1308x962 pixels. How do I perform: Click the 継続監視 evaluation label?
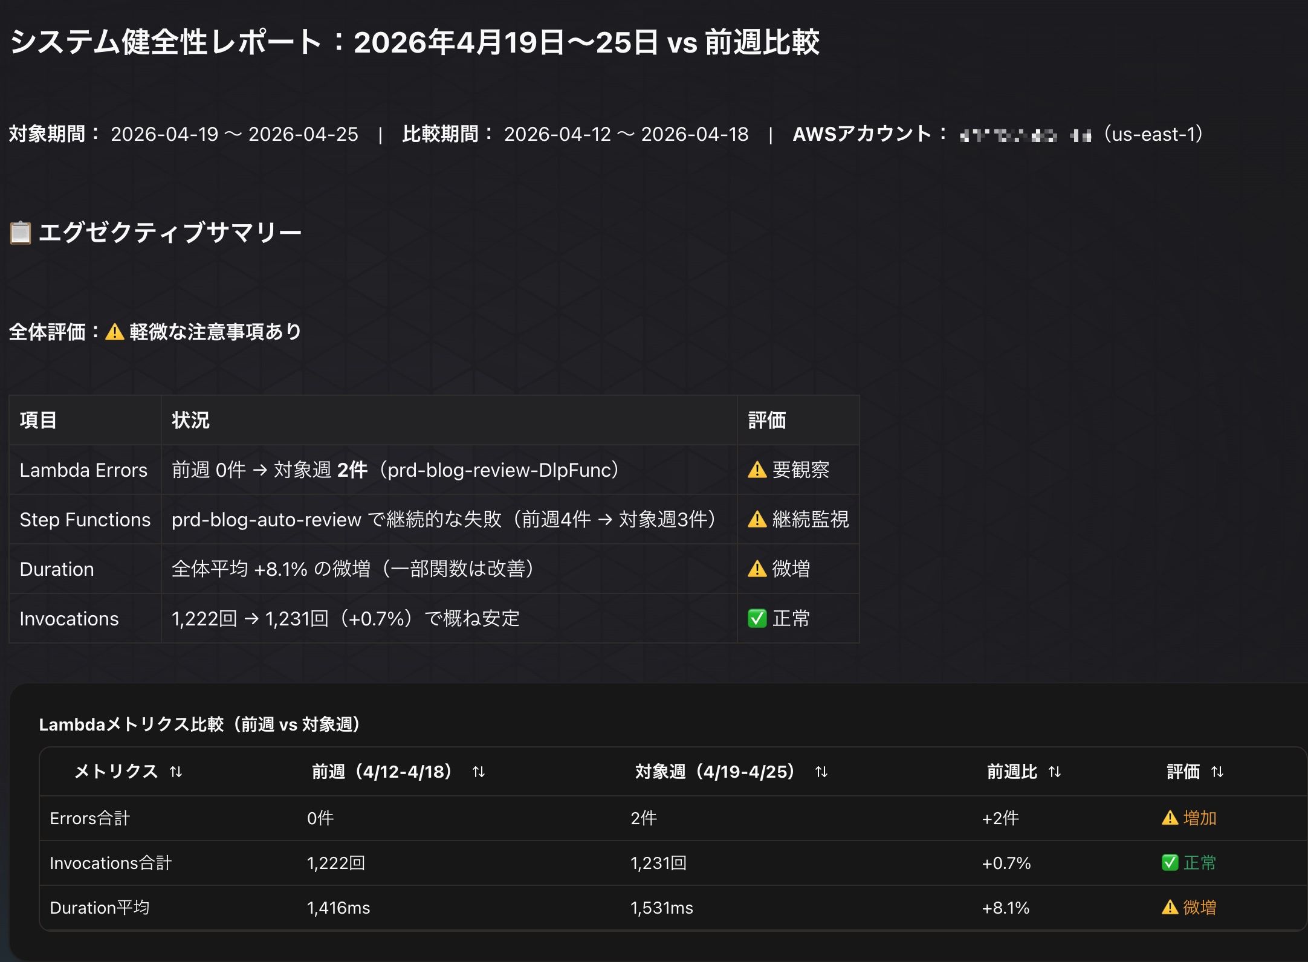[811, 519]
